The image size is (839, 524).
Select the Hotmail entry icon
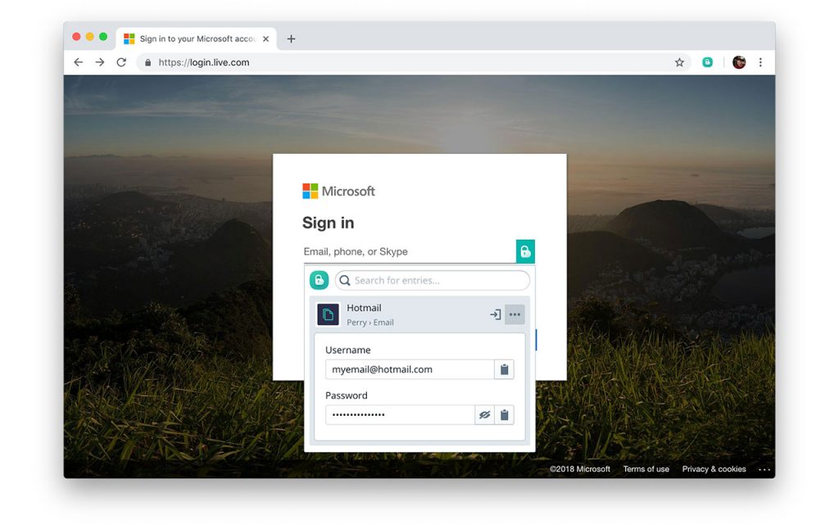point(328,314)
